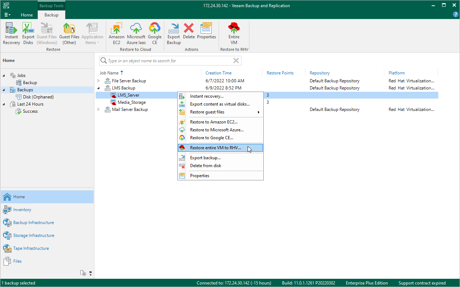Click Entire VM restore to RHV icon
Screen dimensions: 460x287
(x=234, y=34)
